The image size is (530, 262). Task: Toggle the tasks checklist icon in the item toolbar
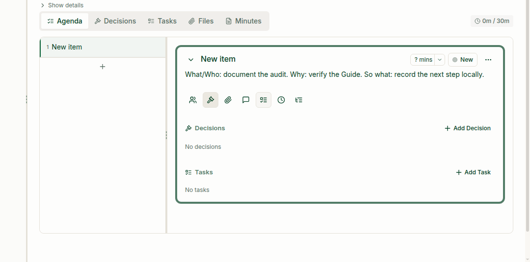click(x=264, y=100)
